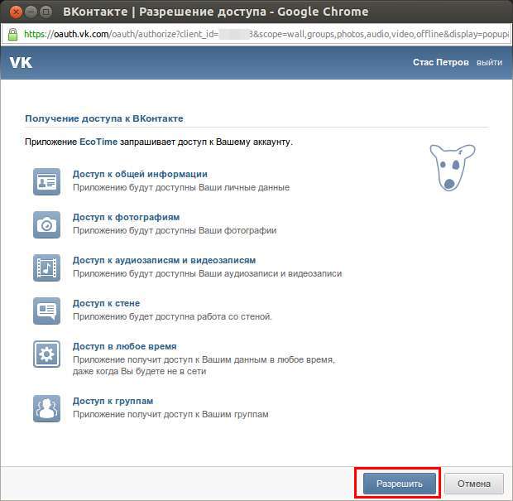This screenshot has height=501, width=513.
Task: Click the выйти logout link
Action: coord(489,63)
